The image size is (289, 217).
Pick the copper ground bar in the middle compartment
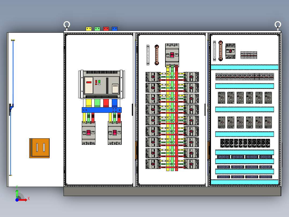[x=157, y=55]
